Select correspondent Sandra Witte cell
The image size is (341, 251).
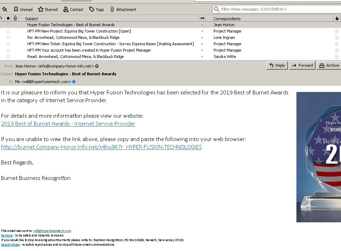(225, 57)
